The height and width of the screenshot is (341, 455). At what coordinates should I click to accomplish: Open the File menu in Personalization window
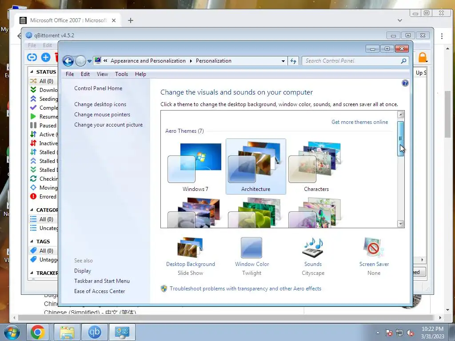click(70, 74)
